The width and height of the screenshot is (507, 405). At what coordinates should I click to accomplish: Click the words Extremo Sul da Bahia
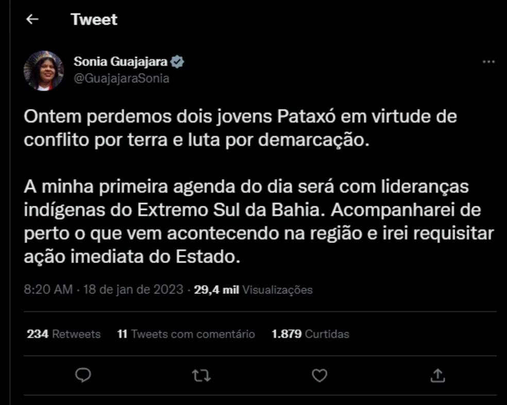coord(230,210)
